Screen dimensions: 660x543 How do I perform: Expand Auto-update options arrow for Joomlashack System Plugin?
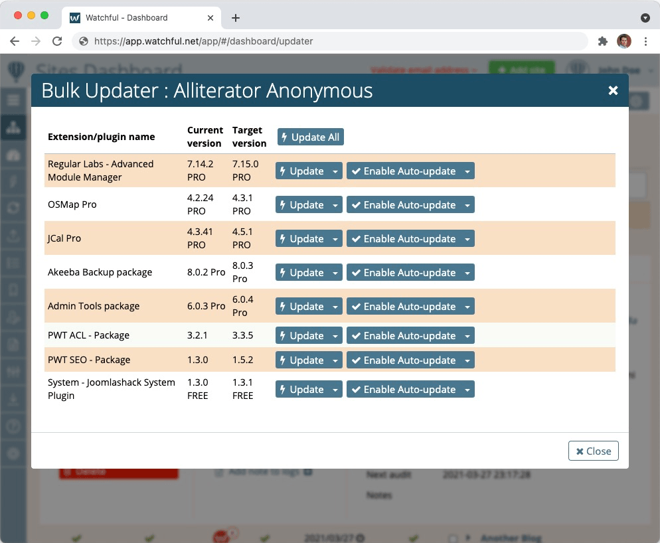pos(467,389)
